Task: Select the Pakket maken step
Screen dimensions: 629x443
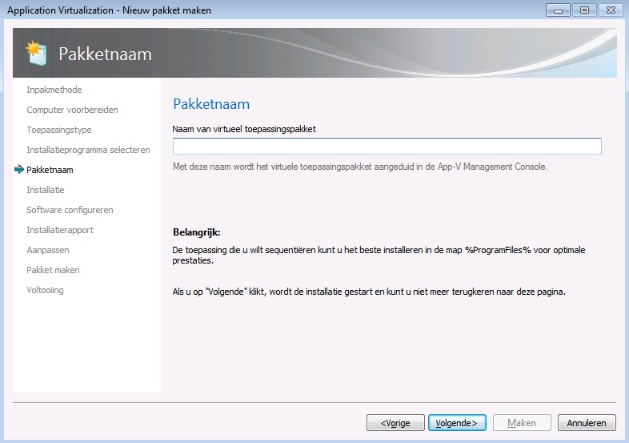Action: (53, 270)
